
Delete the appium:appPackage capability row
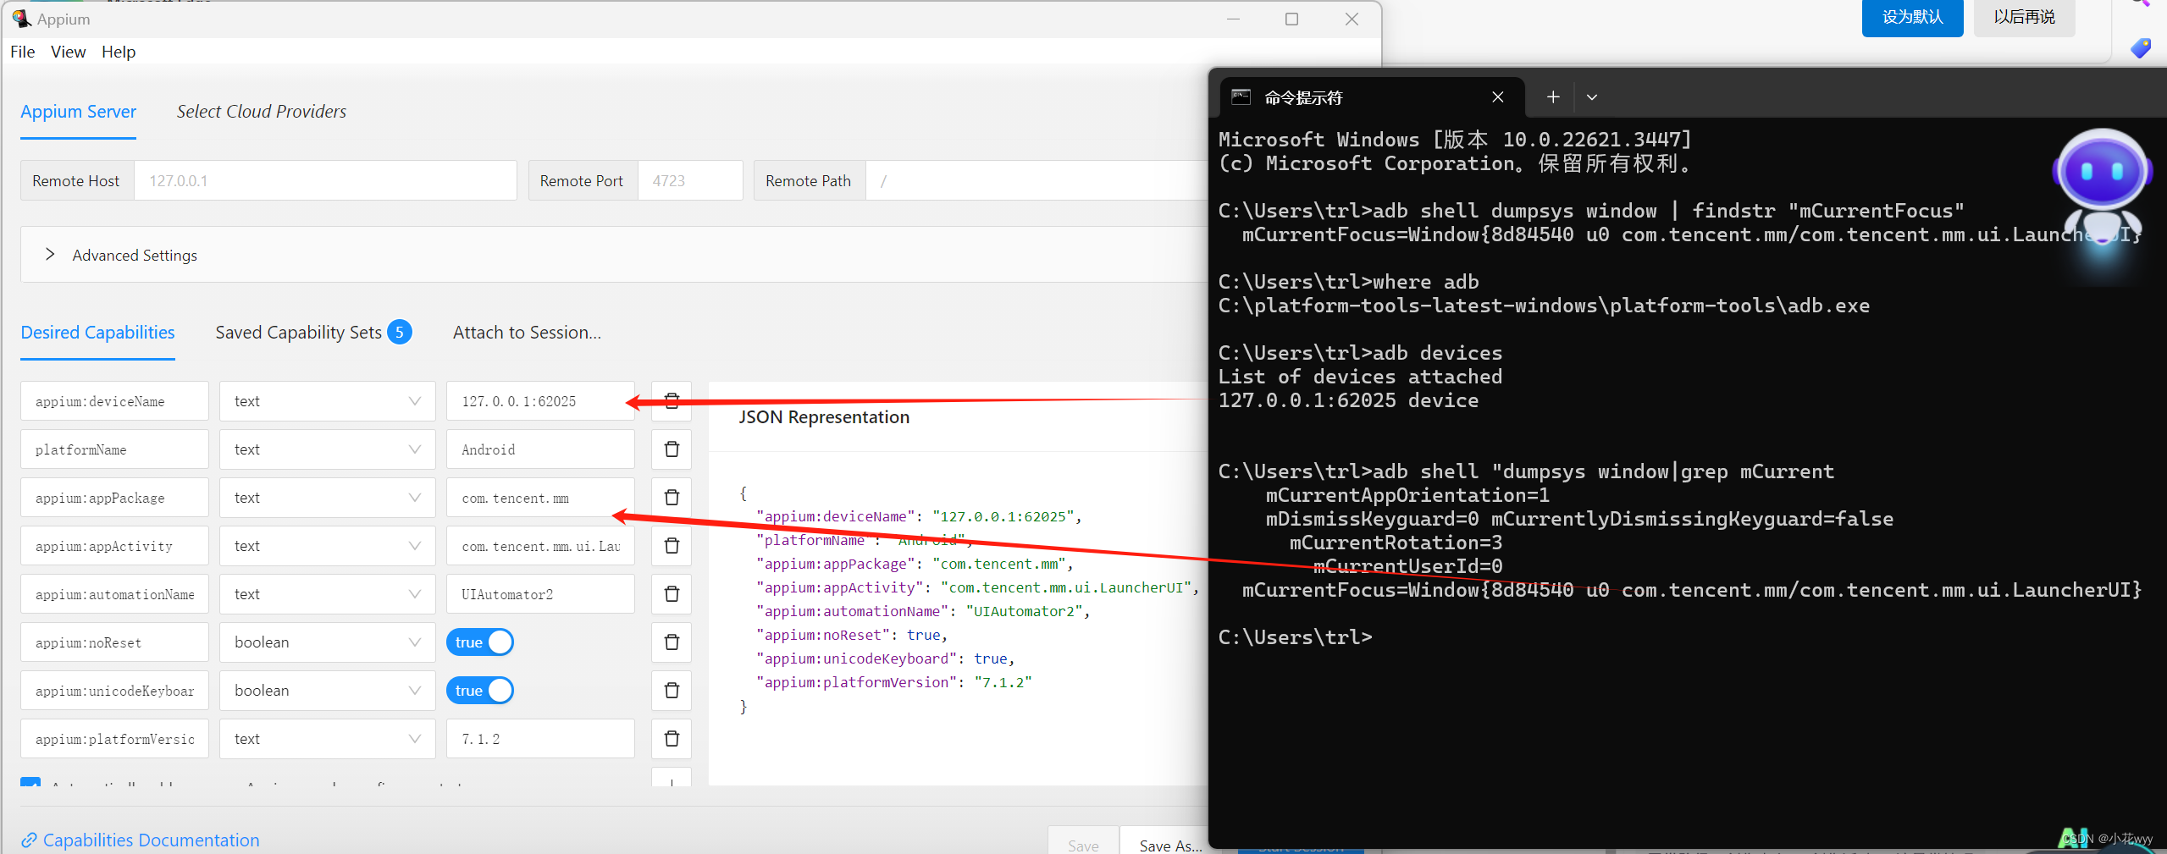point(672,498)
